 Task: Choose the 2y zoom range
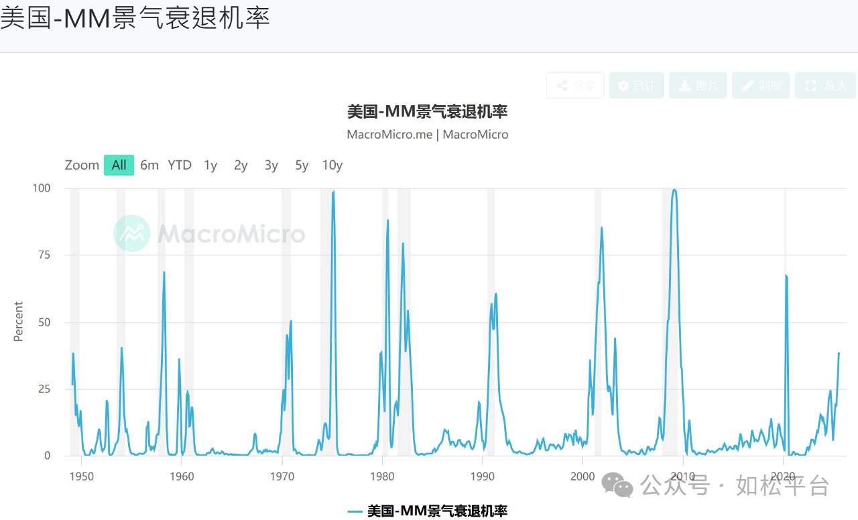241,165
